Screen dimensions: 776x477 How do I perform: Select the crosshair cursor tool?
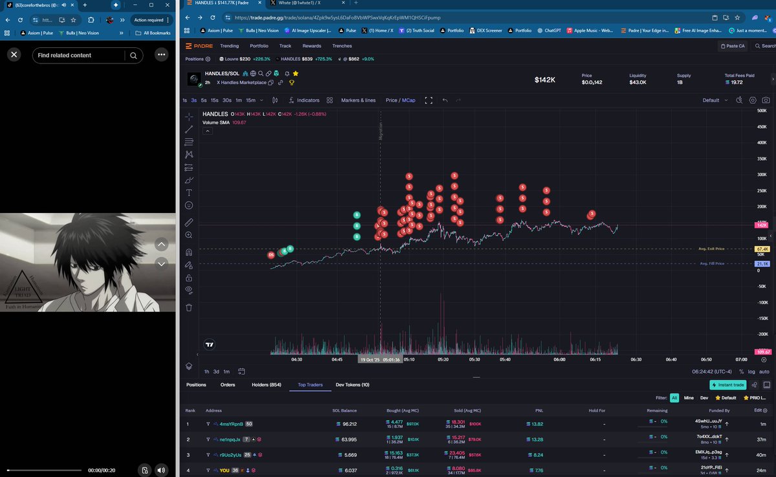click(189, 116)
